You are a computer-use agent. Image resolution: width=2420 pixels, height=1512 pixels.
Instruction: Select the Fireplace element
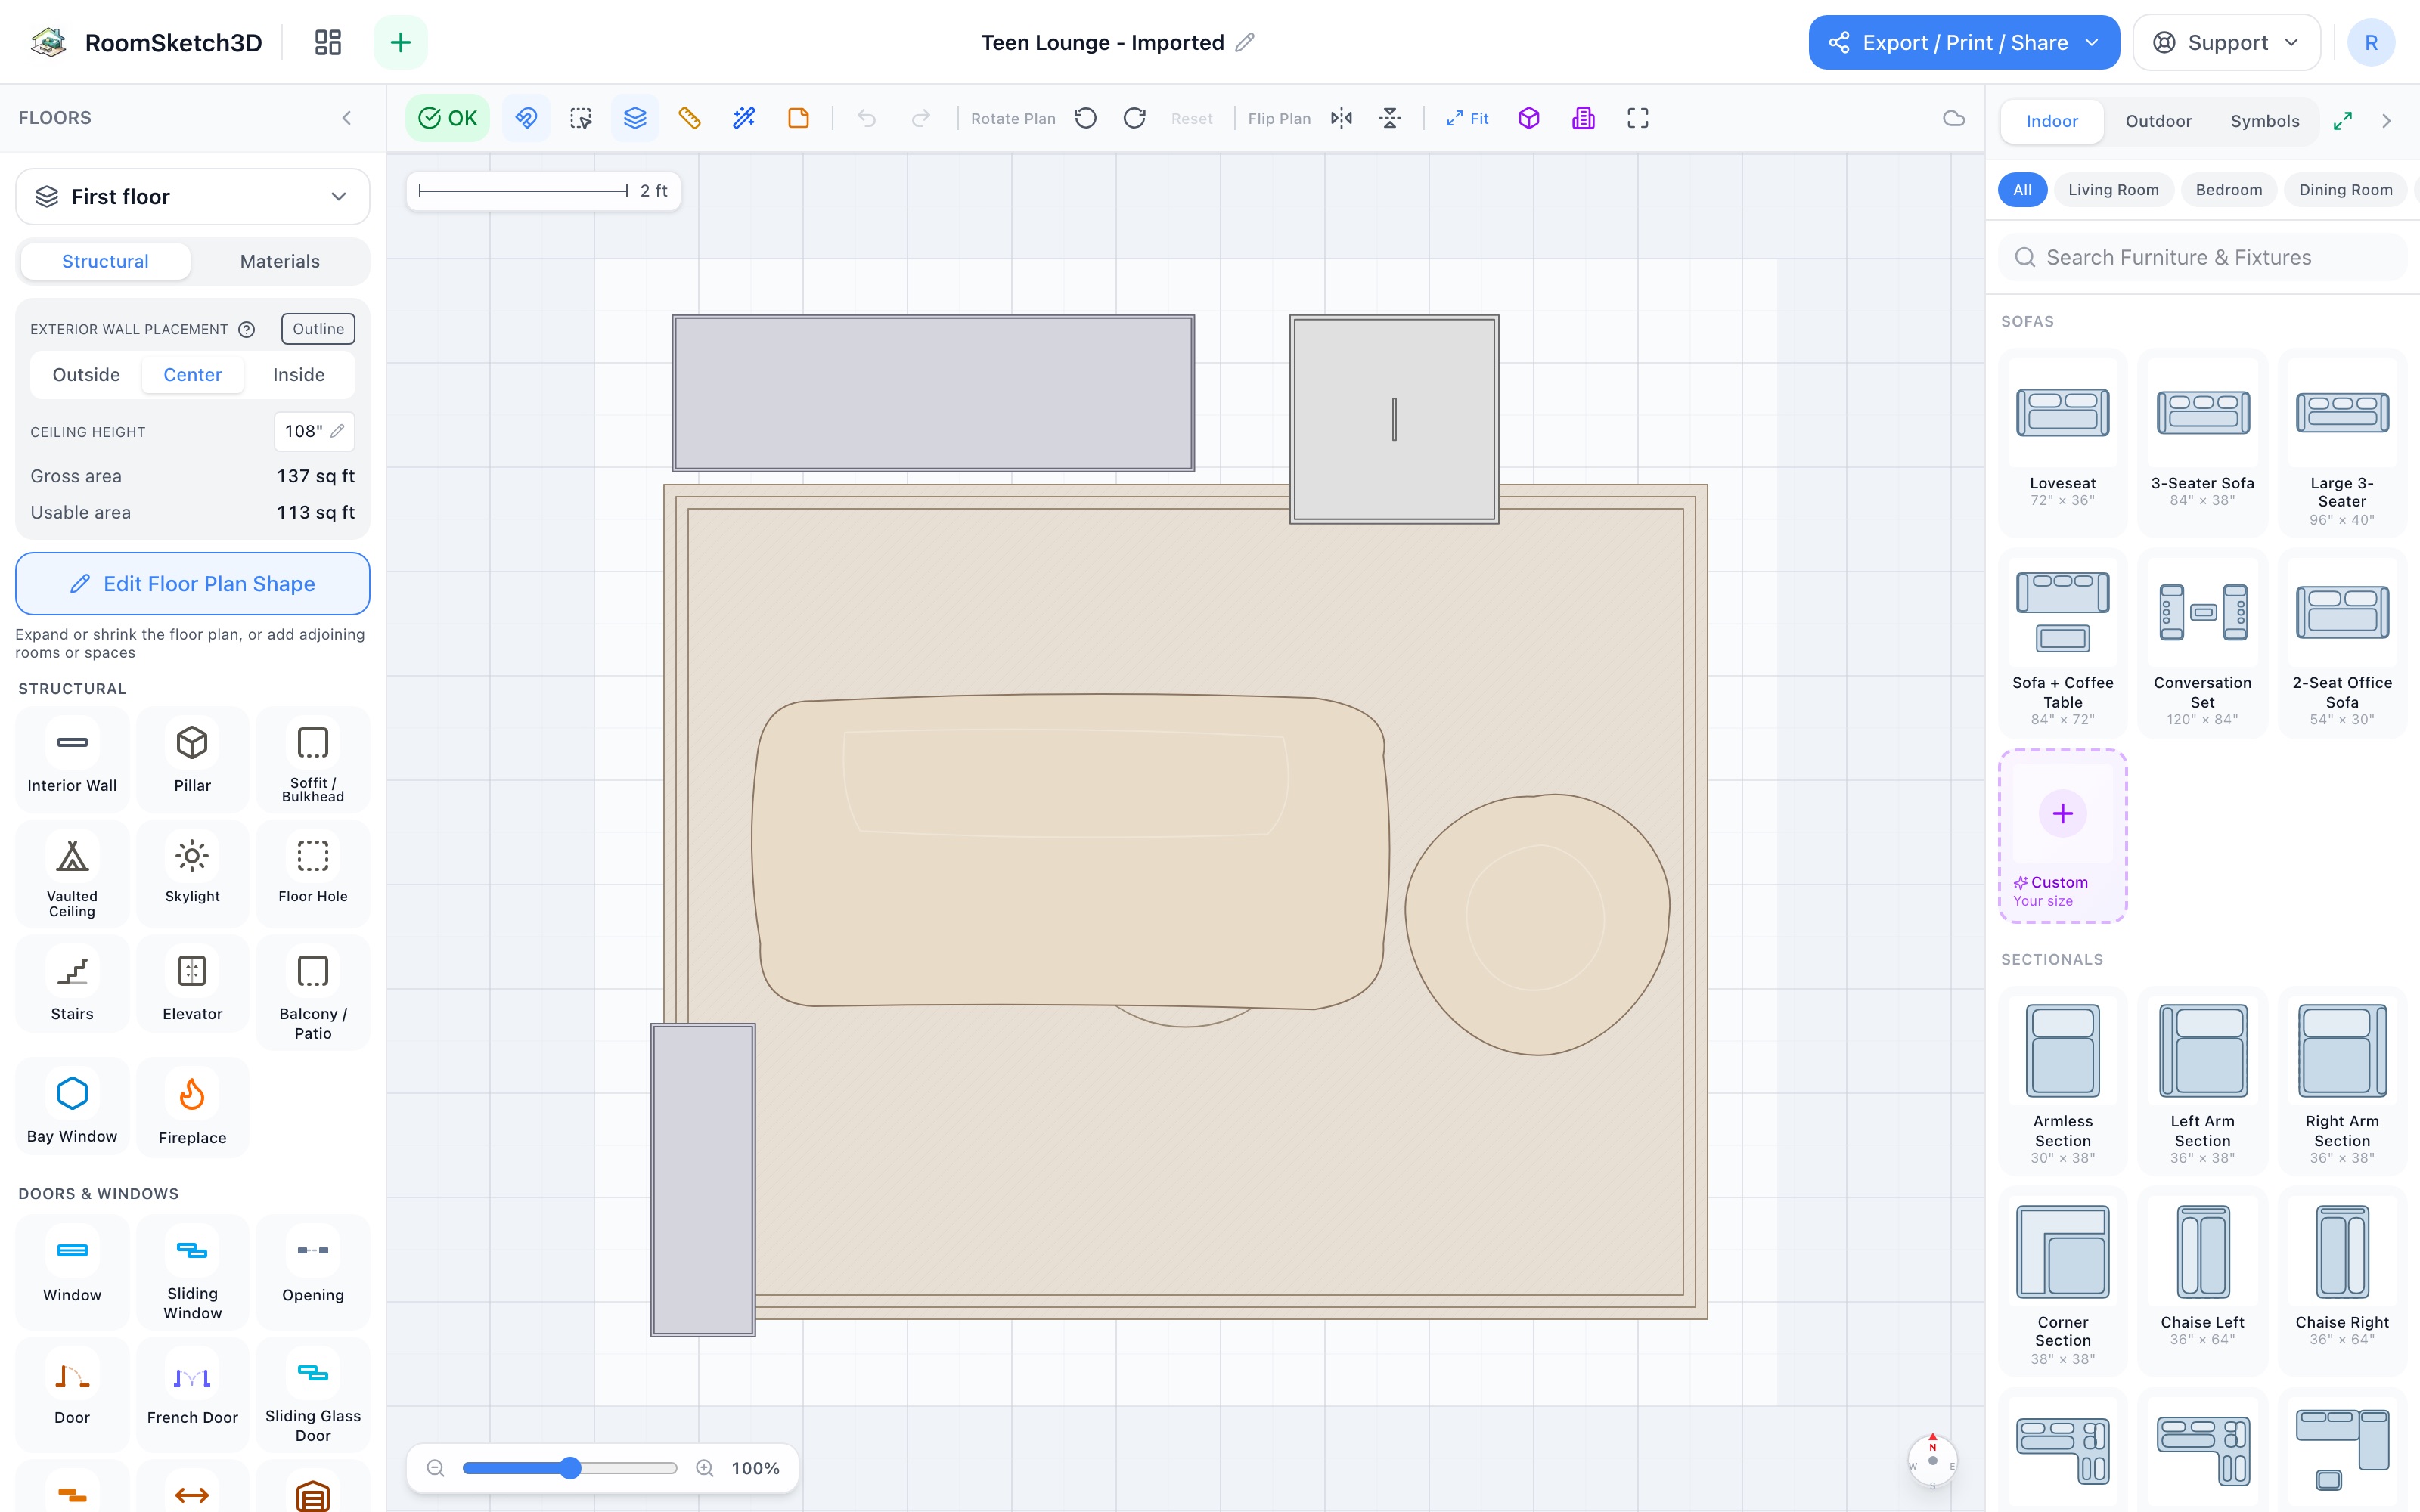point(192,1109)
